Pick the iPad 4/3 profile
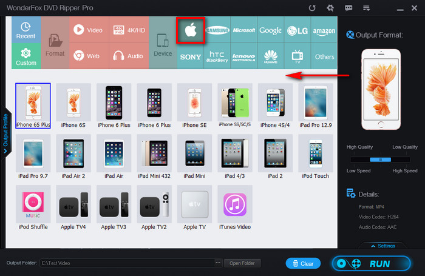This screenshot has height=276, width=425. point(235,157)
